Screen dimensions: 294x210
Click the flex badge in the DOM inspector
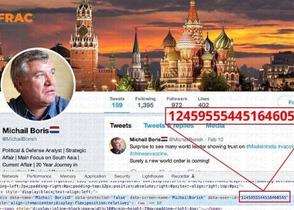tap(141, 203)
